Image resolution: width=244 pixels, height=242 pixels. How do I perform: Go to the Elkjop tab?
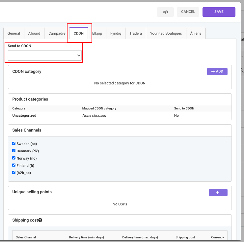point(97,33)
